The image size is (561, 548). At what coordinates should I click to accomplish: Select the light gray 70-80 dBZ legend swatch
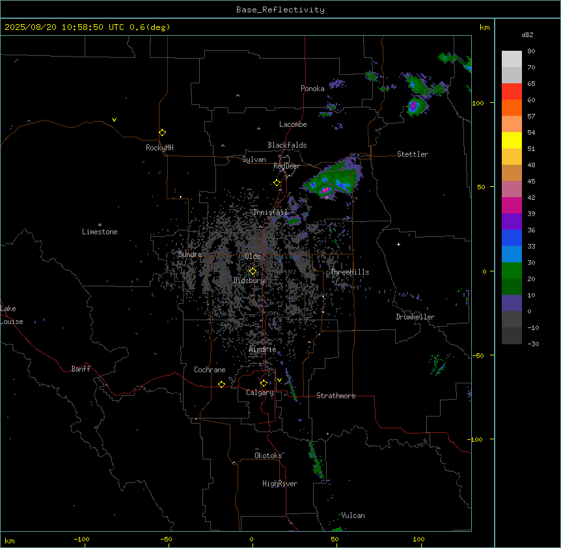(512, 59)
